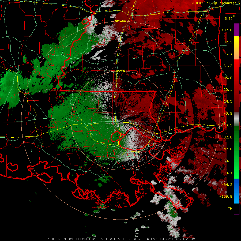Click the [KT] units label
This screenshot has height=241, width=241.
click(229, 18)
